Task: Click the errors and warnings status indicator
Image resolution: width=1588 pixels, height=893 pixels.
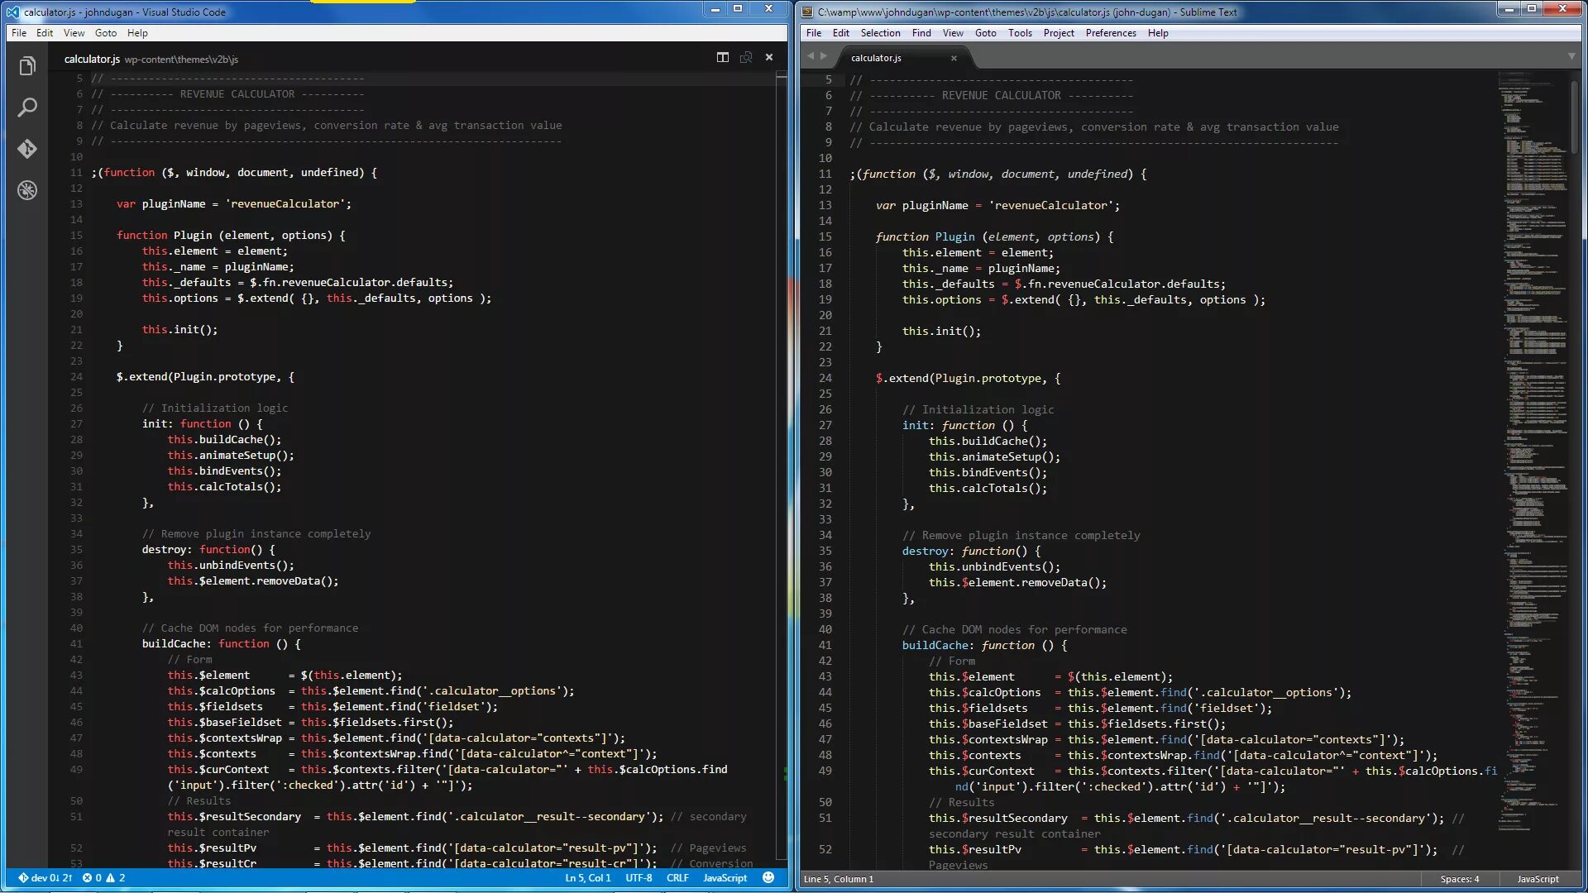Action: pyautogui.click(x=103, y=877)
